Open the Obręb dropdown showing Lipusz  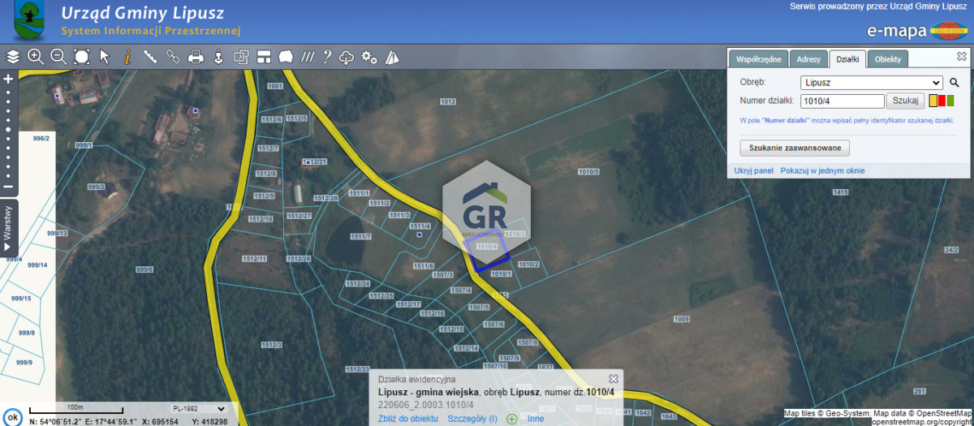[x=871, y=82]
